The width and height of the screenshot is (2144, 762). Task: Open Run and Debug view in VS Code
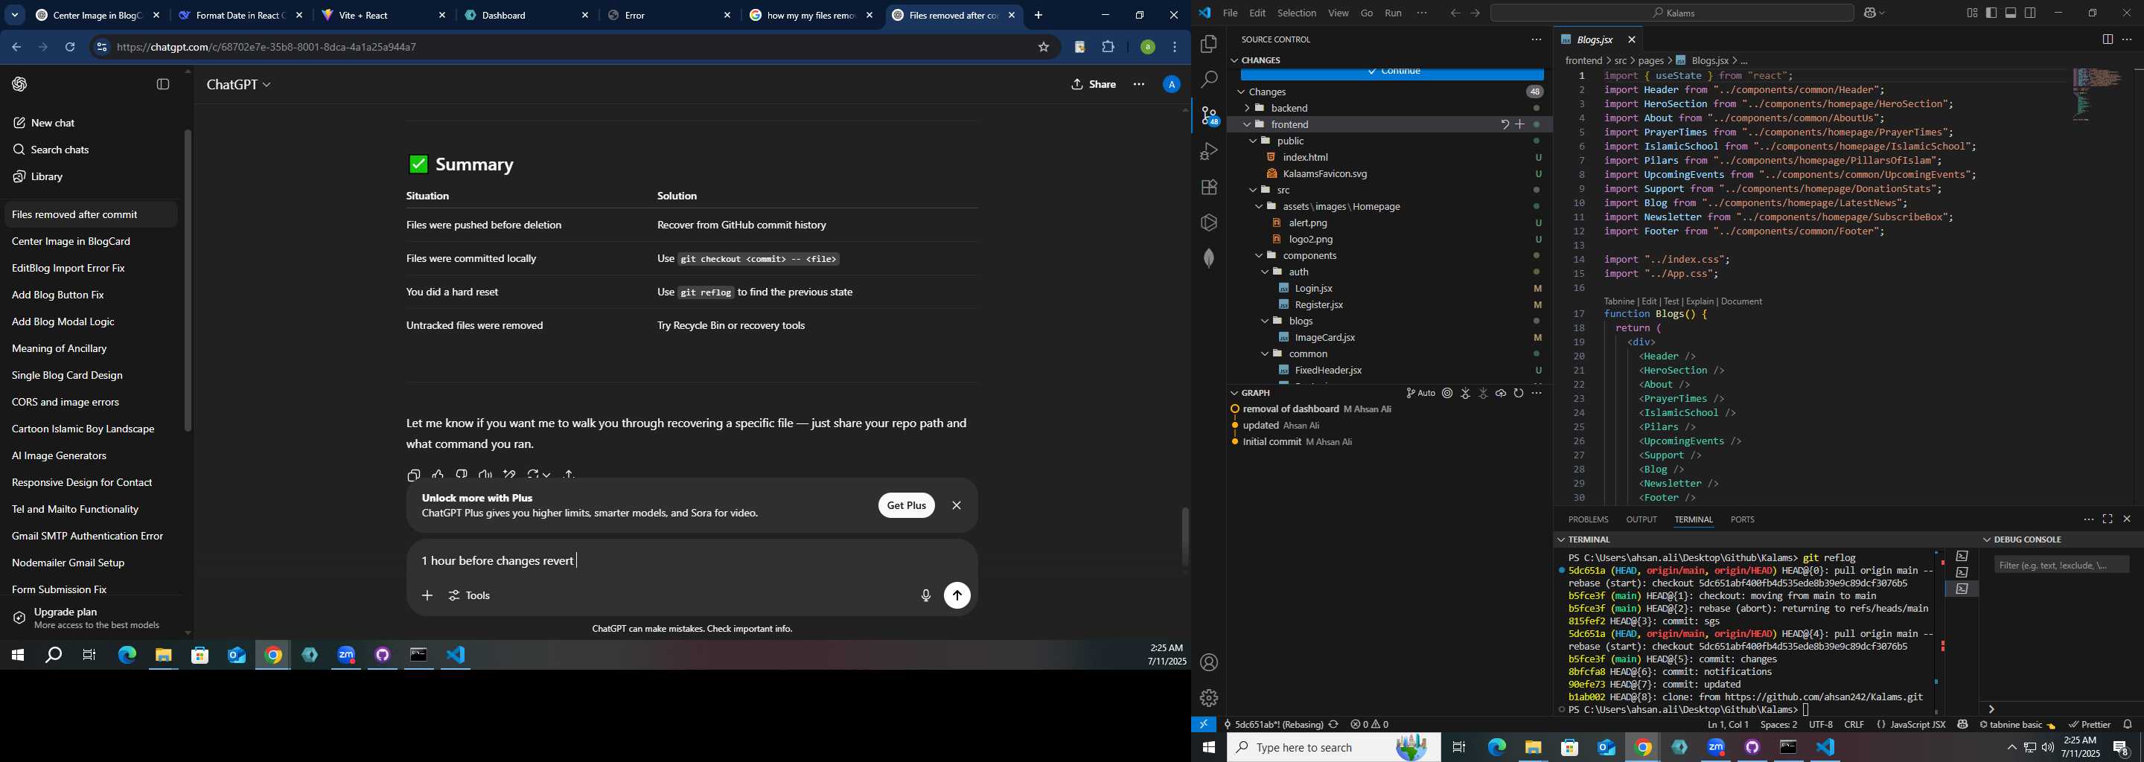point(1208,151)
